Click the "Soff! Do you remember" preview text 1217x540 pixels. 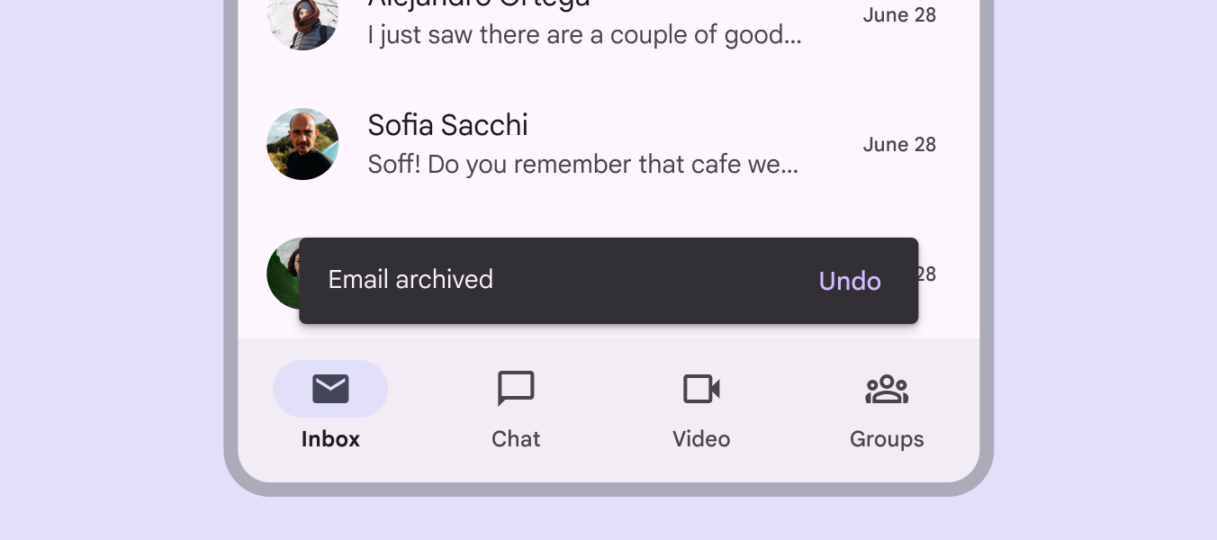coord(582,165)
